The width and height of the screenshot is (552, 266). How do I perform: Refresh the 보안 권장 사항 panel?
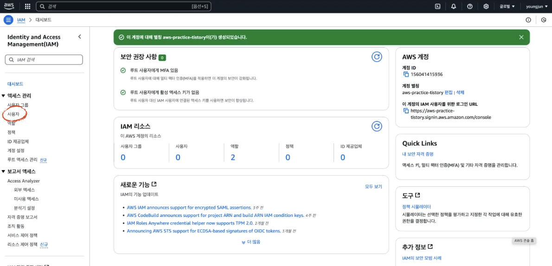pyautogui.click(x=377, y=57)
